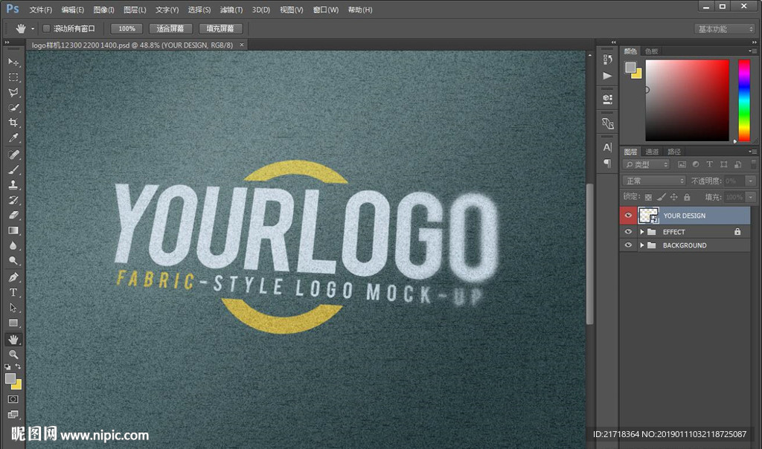Enable scroll all windows checkbox
The image size is (762, 449).
(46, 29)
